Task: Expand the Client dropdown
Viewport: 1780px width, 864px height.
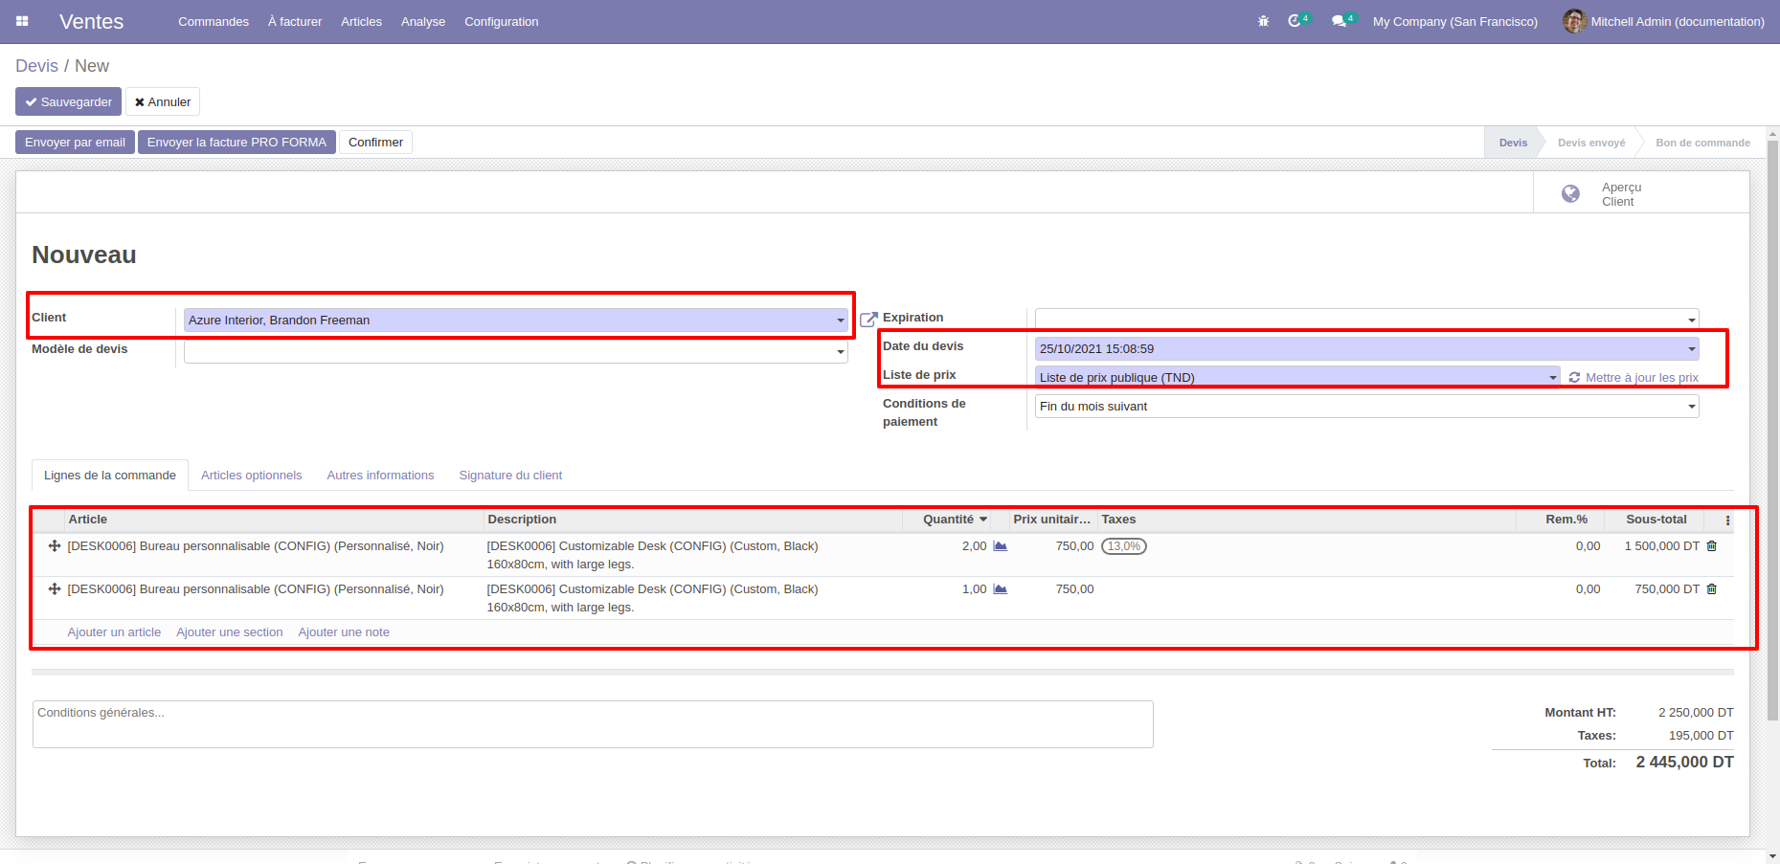Action: point(841,321)
